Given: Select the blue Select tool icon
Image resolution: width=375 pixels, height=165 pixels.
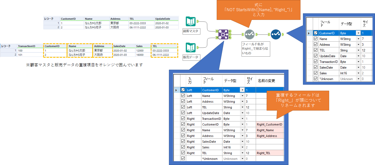Looking at the screenshot, I should [x=276, y=34].
